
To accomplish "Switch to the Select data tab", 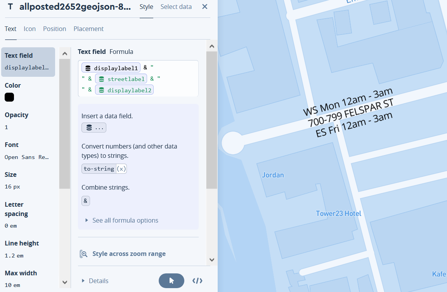I will click(x=176, y=7).
